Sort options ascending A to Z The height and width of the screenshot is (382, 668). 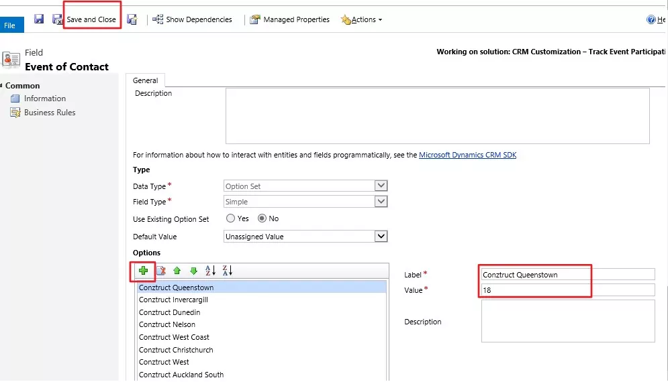pos(210,270)
